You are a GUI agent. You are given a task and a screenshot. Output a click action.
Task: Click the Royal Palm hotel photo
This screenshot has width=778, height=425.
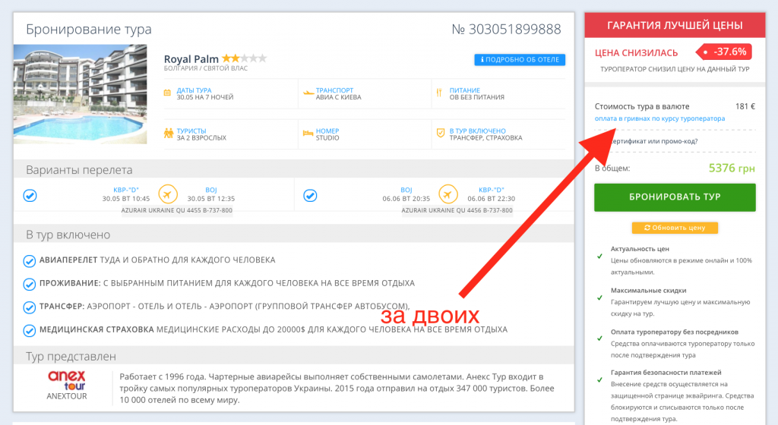82,94
